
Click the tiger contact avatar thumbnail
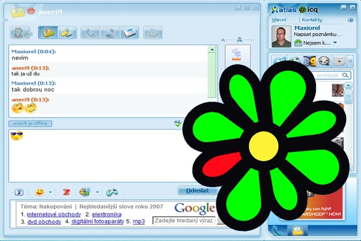click(338, 90)
